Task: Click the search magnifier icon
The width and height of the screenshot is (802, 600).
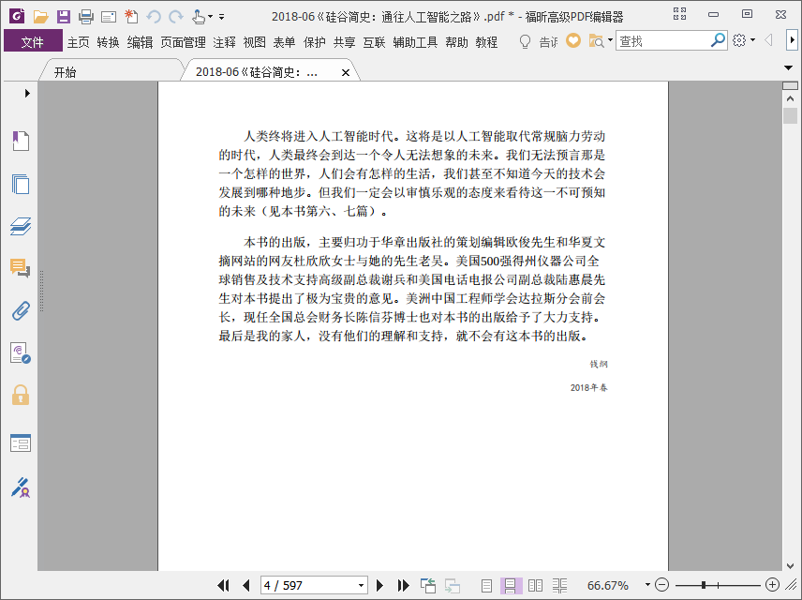Action: [x=718, y=40]
